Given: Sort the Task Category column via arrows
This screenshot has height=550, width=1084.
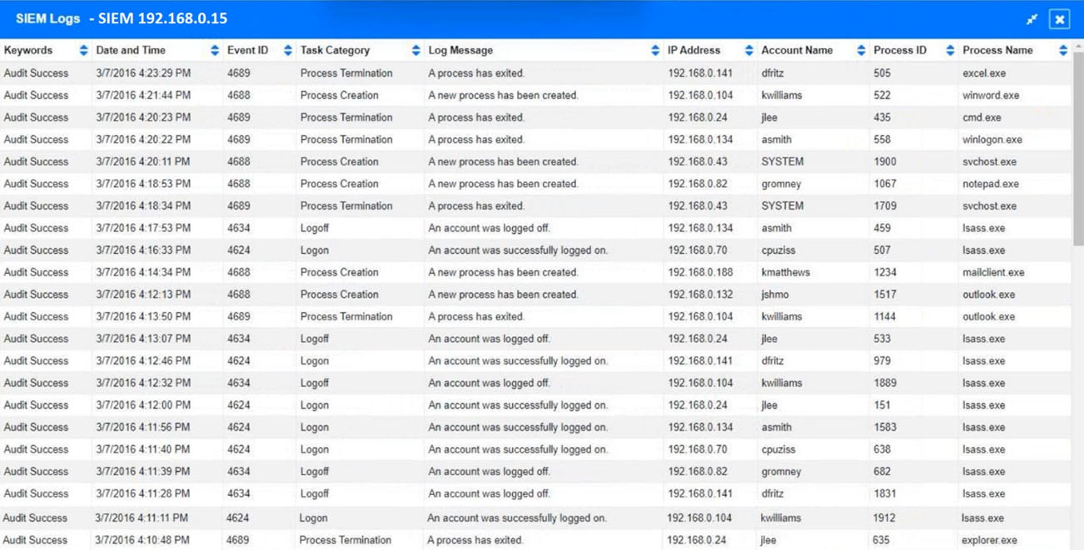Looking at the screenshot, I should coord(416,51).
